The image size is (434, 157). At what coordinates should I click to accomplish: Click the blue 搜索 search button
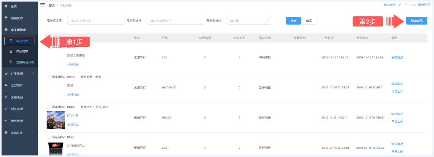[293, 21]
